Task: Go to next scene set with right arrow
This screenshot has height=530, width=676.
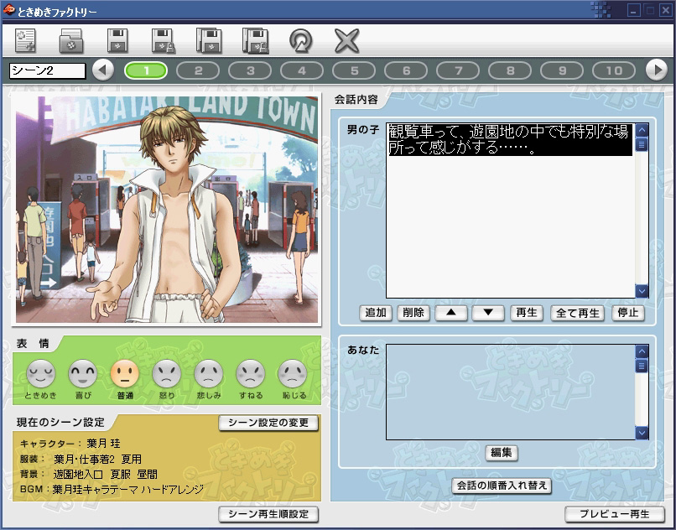Action: (657, 70)
